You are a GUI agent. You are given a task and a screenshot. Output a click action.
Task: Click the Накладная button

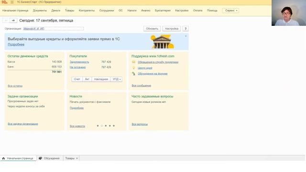[x=101, y=79]
